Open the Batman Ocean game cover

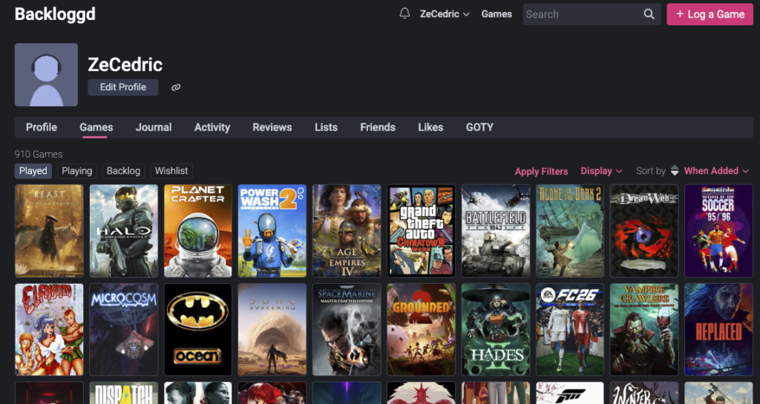pyautogui.click(x=197, y=329)
